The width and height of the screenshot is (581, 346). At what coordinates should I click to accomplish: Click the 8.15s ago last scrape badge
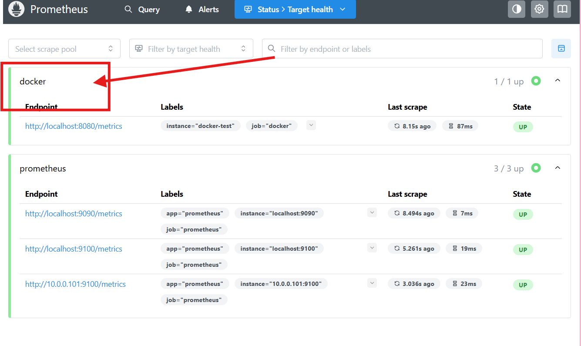click(412, 126)
